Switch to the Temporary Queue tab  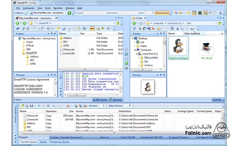pyautogui.click(x=59, y=142)
